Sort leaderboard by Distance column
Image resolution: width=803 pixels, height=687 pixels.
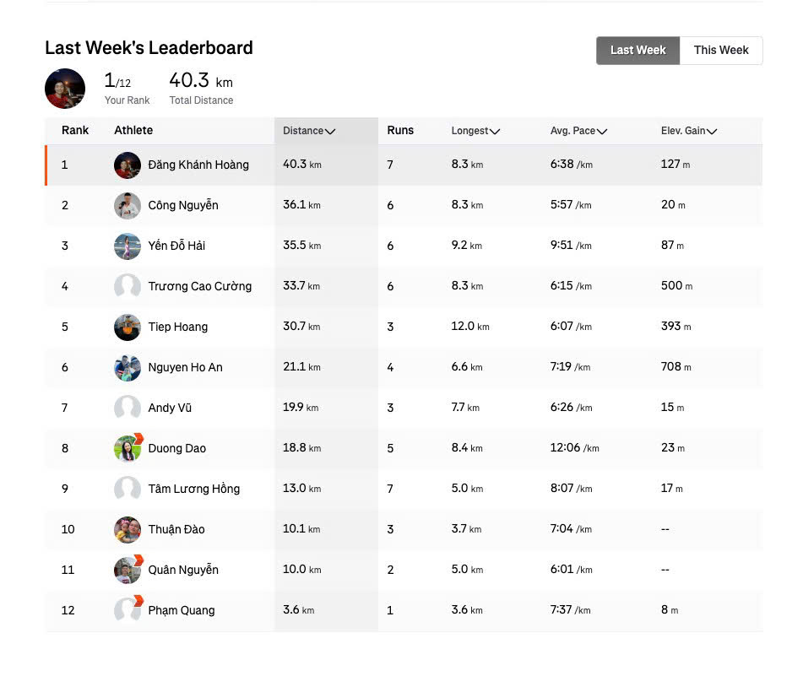pos(309,131)
